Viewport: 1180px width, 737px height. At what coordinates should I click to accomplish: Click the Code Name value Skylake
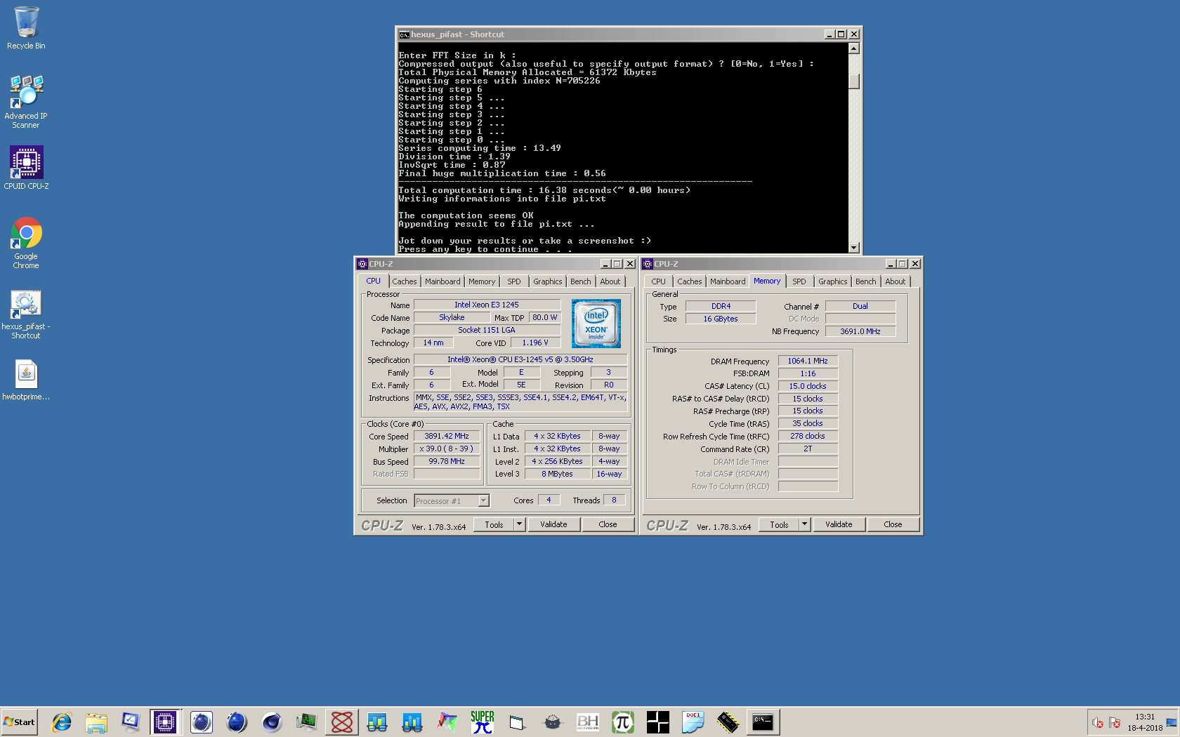(x=452, y=317)
